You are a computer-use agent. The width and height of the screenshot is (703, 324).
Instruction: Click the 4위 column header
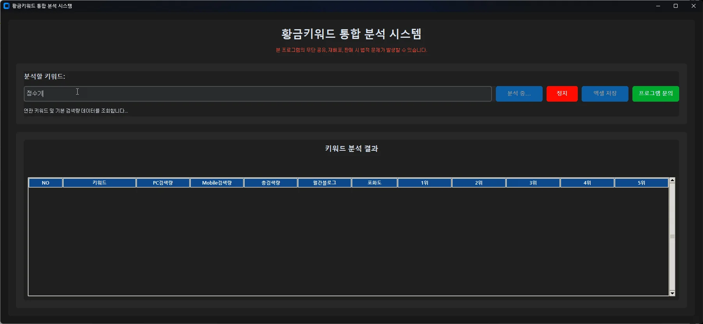pyautogui.click(x=588, y=183)
